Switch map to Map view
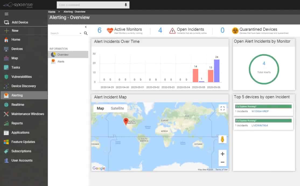Screen dimensions: 300x186 [x=100, y=108]
